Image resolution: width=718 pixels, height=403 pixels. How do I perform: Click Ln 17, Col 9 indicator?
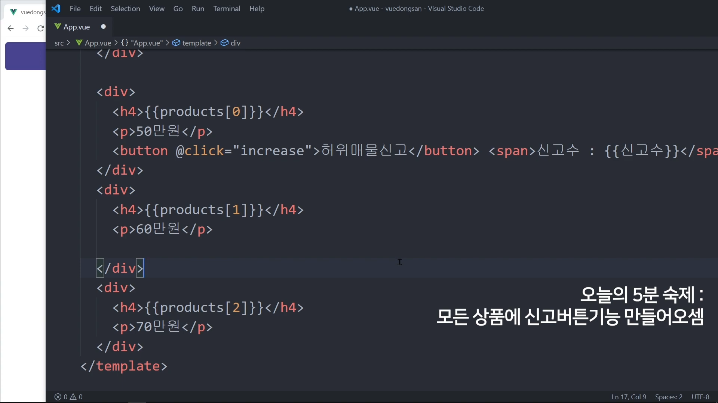click(x=629, y=397)
